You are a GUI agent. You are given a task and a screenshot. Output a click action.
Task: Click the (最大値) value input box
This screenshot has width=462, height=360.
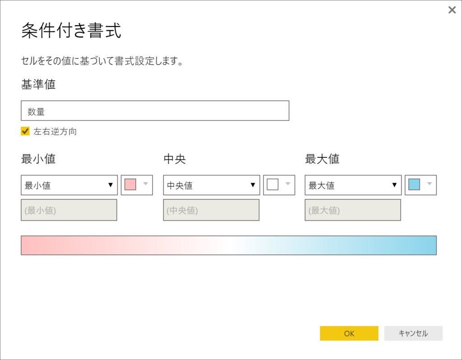[x=353, y=210]
